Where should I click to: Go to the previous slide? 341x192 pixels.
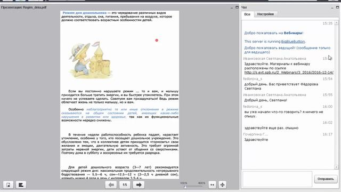pos(111,185)
